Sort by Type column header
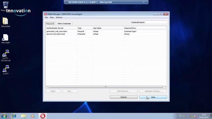 85,28
